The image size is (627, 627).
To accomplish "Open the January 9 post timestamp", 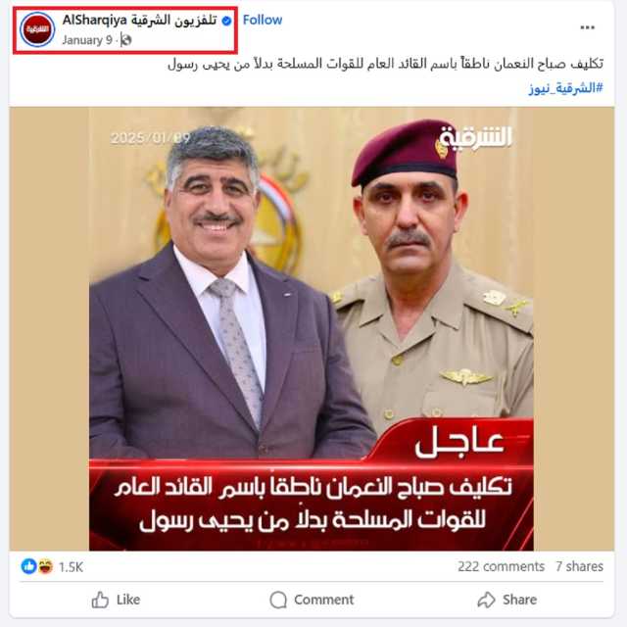I will [87, 40].
